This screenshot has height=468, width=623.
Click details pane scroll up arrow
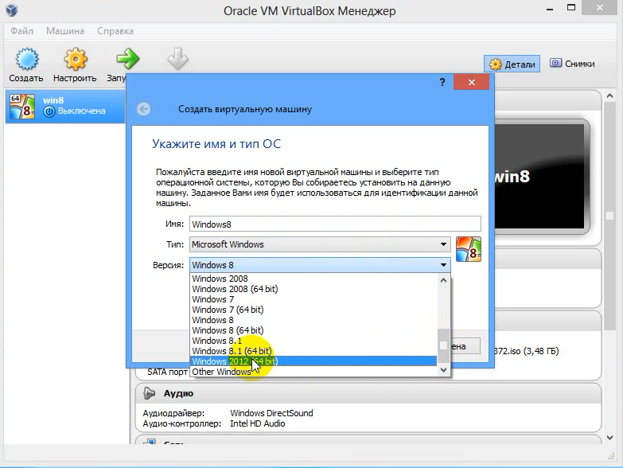610,96
